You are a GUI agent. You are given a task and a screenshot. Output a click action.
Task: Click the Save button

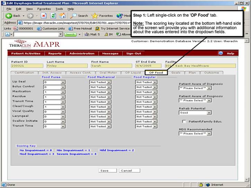click(x=104, y=170)
